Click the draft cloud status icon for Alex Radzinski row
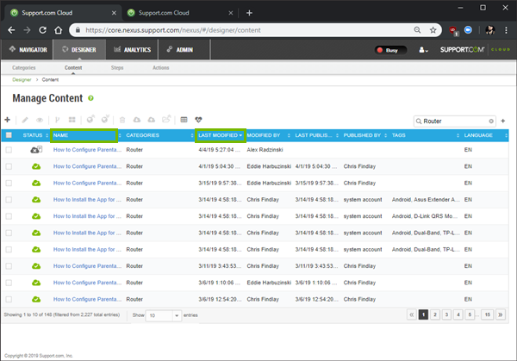This screenshot has width=517, height=361. coord(36,150)
